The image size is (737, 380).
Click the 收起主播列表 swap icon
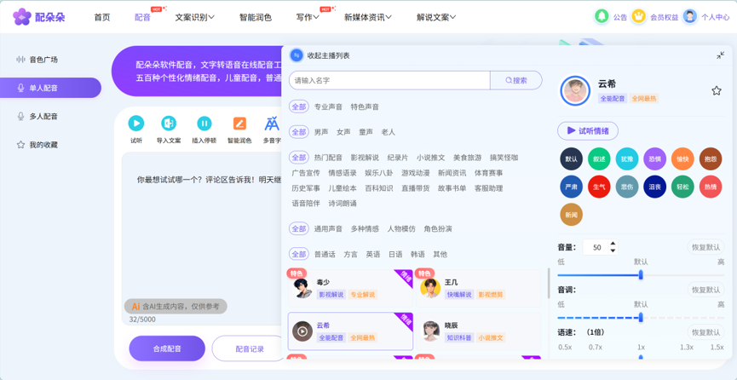(x=297, y=55)
